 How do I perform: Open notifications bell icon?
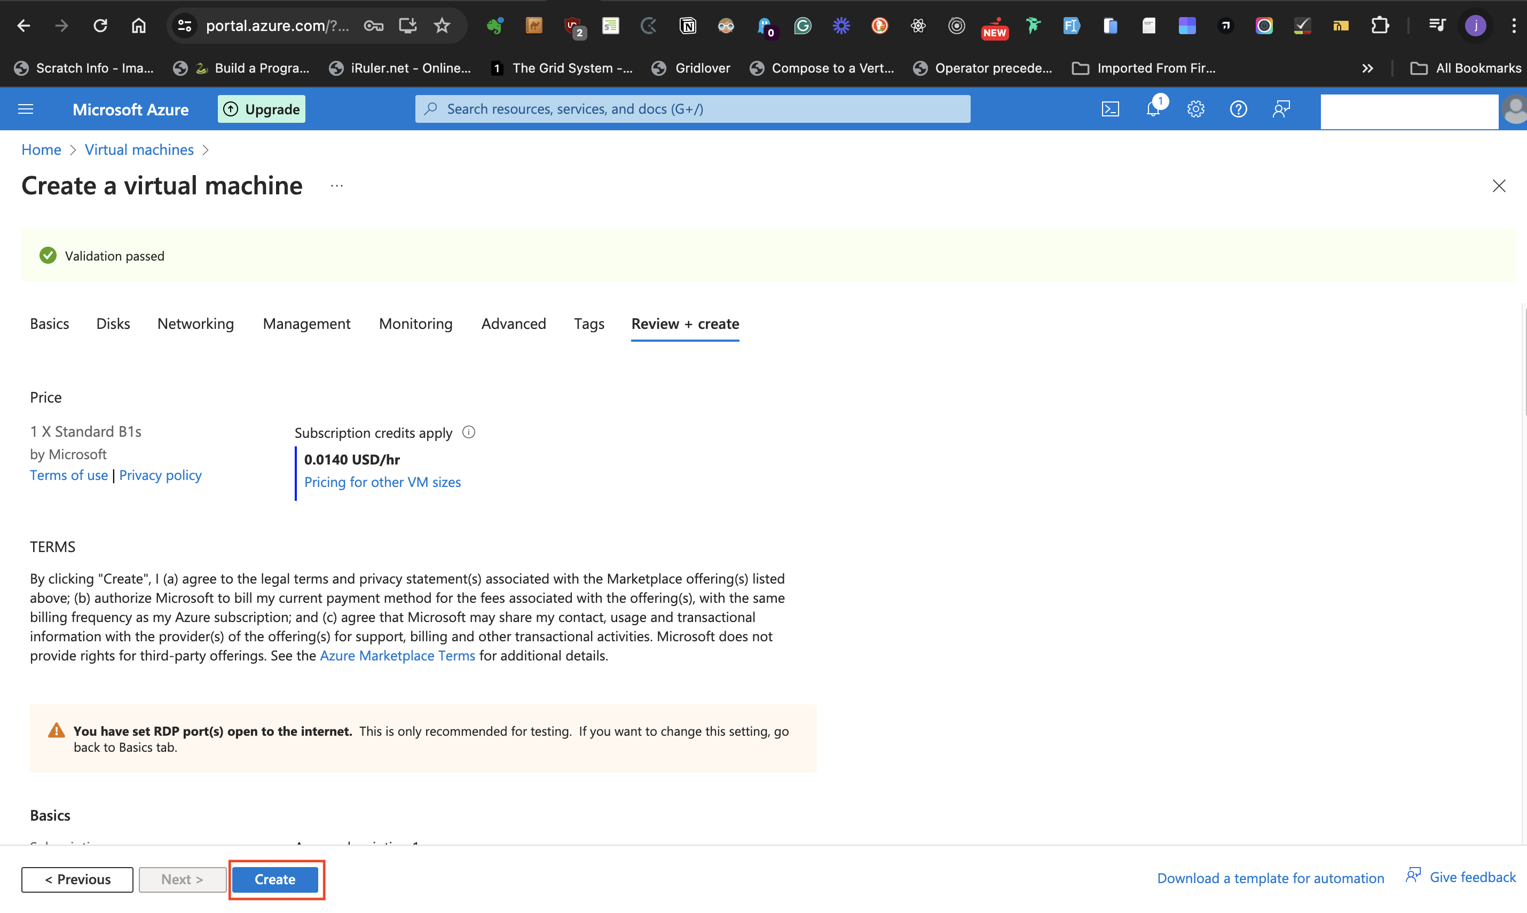click(1153, 109)
